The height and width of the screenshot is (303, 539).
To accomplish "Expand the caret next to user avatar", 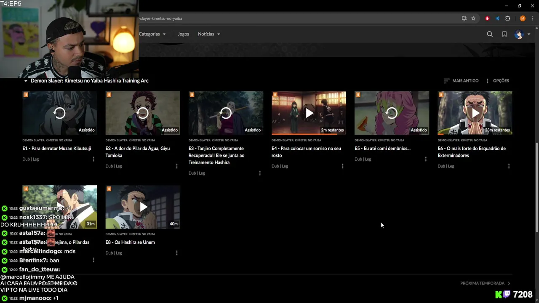I will 529,35.
